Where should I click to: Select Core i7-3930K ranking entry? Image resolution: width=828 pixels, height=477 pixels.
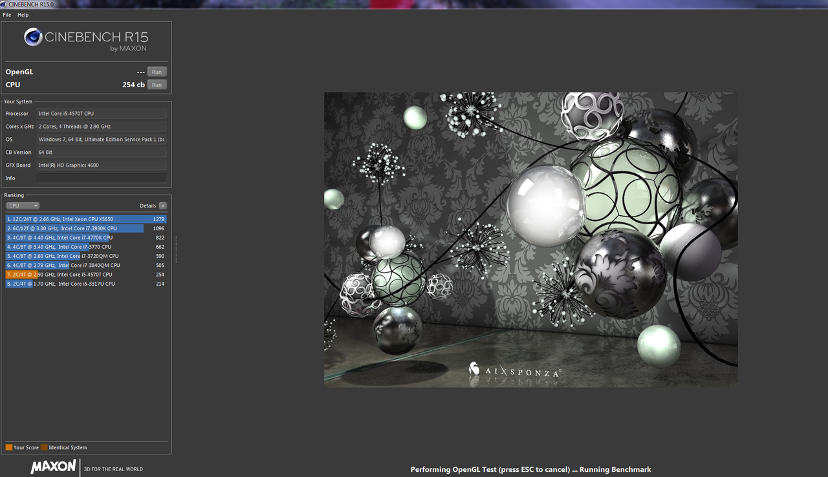[85, 228]
